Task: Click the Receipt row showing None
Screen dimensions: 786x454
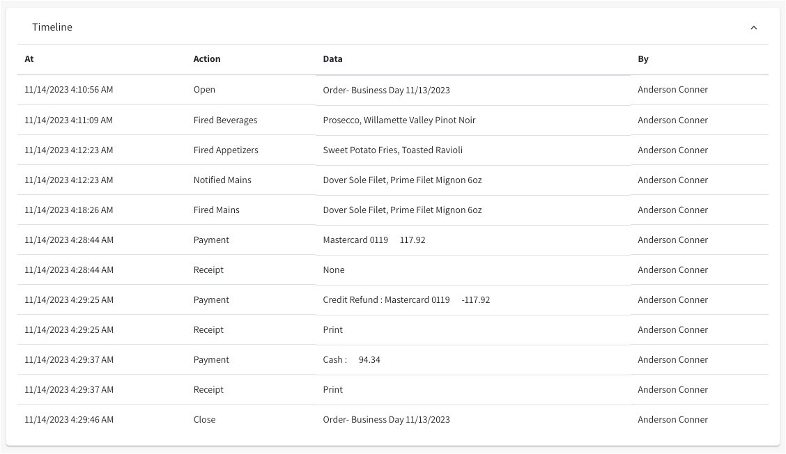Action: point(208,270)
